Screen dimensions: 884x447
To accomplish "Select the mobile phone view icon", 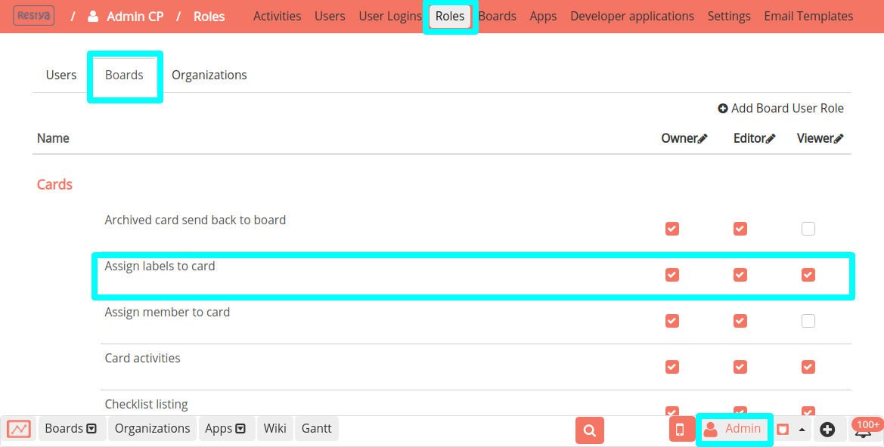I will 681,428.
